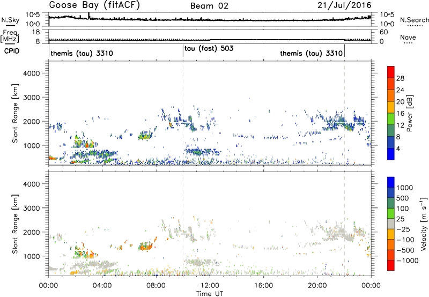429x297 pixels.
Task: Click "Slant Range [km]" label of power panel
Action: tap(15, 113)
